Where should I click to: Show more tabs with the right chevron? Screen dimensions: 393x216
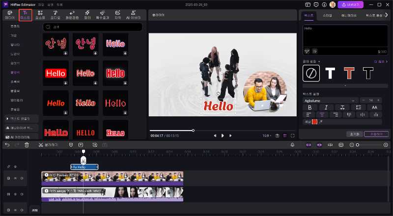coord(387,15)
